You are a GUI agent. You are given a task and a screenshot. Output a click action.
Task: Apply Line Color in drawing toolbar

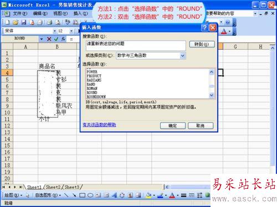pyautogui.click(x=160, y=195)
